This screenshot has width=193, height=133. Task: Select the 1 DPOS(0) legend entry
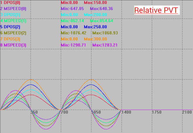(11, 3)
